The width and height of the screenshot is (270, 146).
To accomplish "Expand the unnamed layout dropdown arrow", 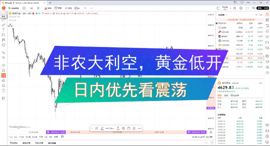I will coord(230,8).
